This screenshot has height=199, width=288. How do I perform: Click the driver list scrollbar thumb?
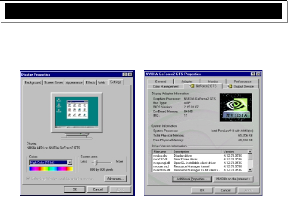(x=250, y=157)
